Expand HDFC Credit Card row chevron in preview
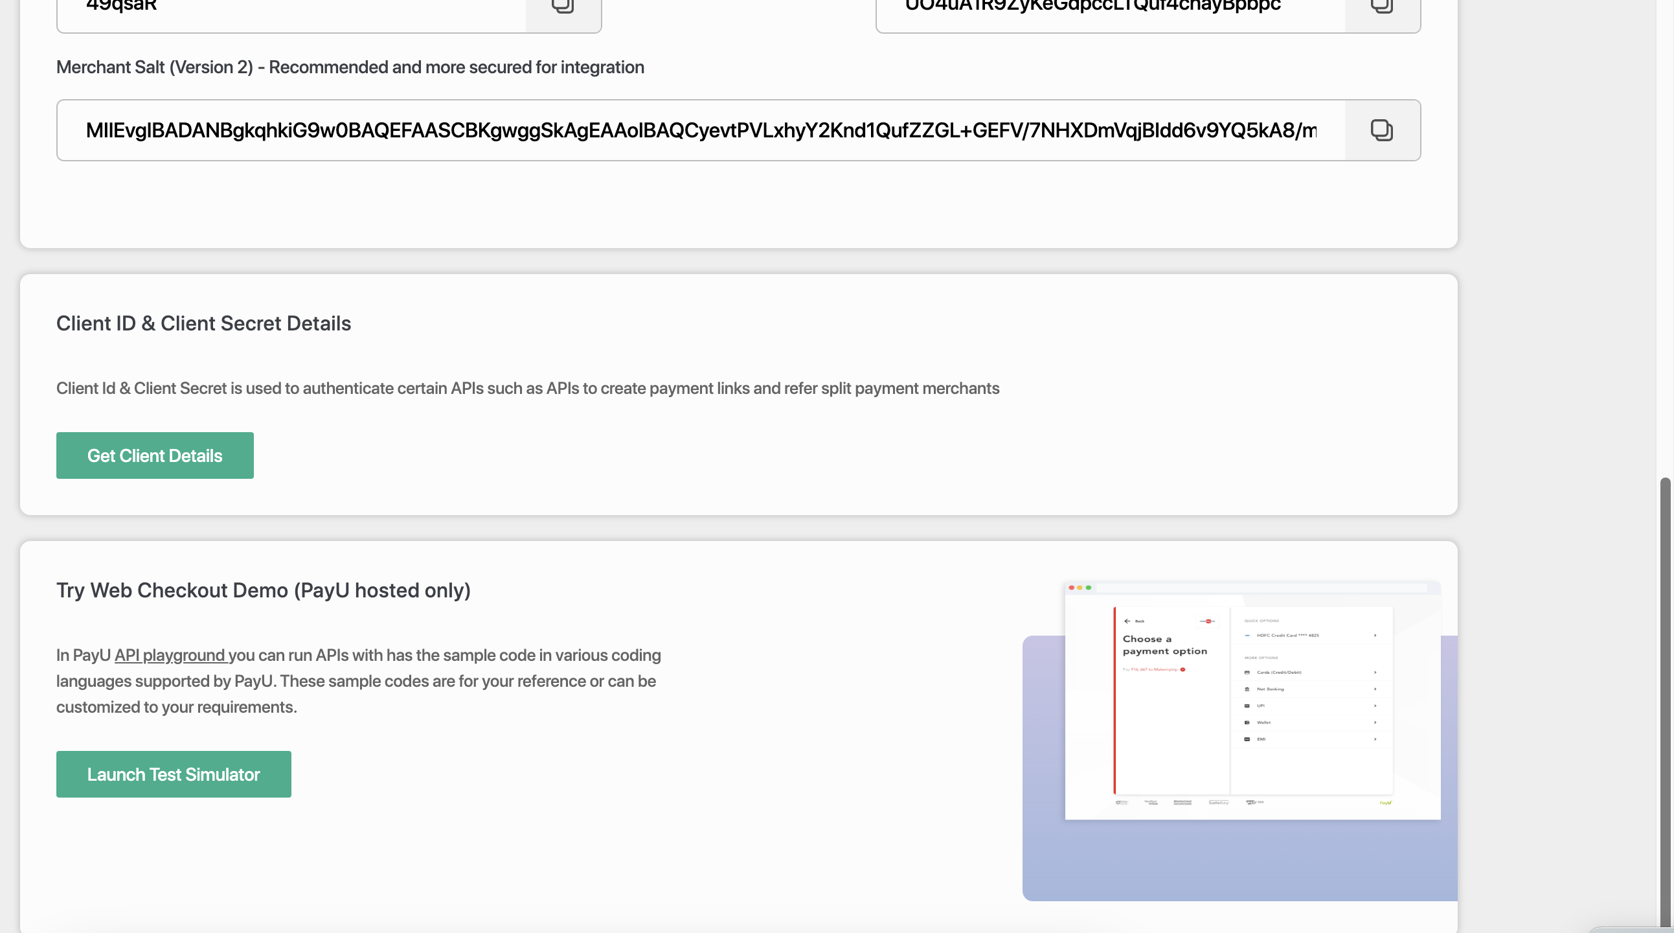The image size is (1674, 933). [1375, 635]
